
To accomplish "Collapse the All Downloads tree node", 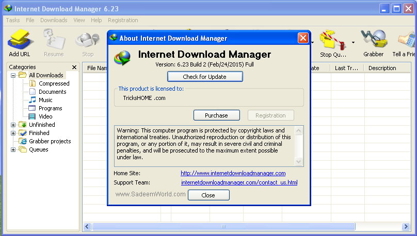I will click(x=13, y=75).
